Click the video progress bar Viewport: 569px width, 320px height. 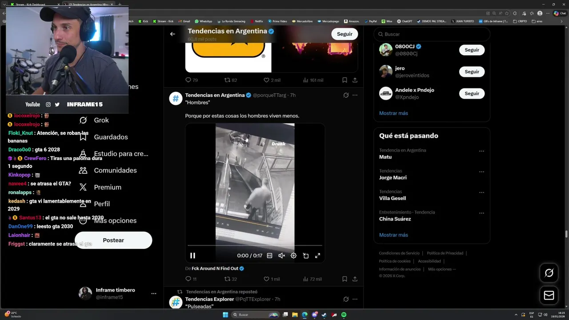pyautogui.click(x=255, y=245)
